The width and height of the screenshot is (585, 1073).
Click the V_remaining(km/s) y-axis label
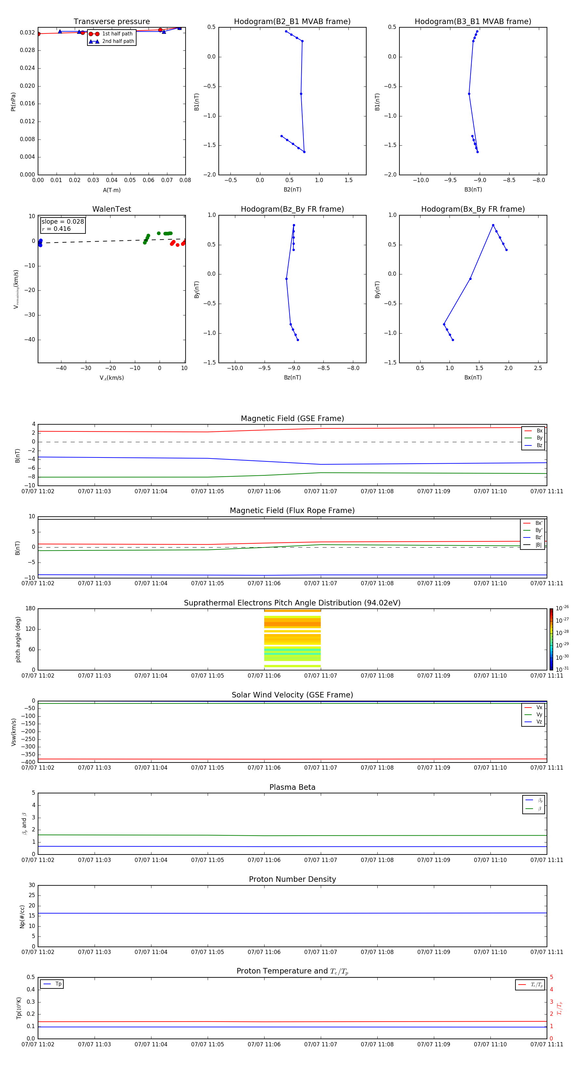tap(16, 289)
